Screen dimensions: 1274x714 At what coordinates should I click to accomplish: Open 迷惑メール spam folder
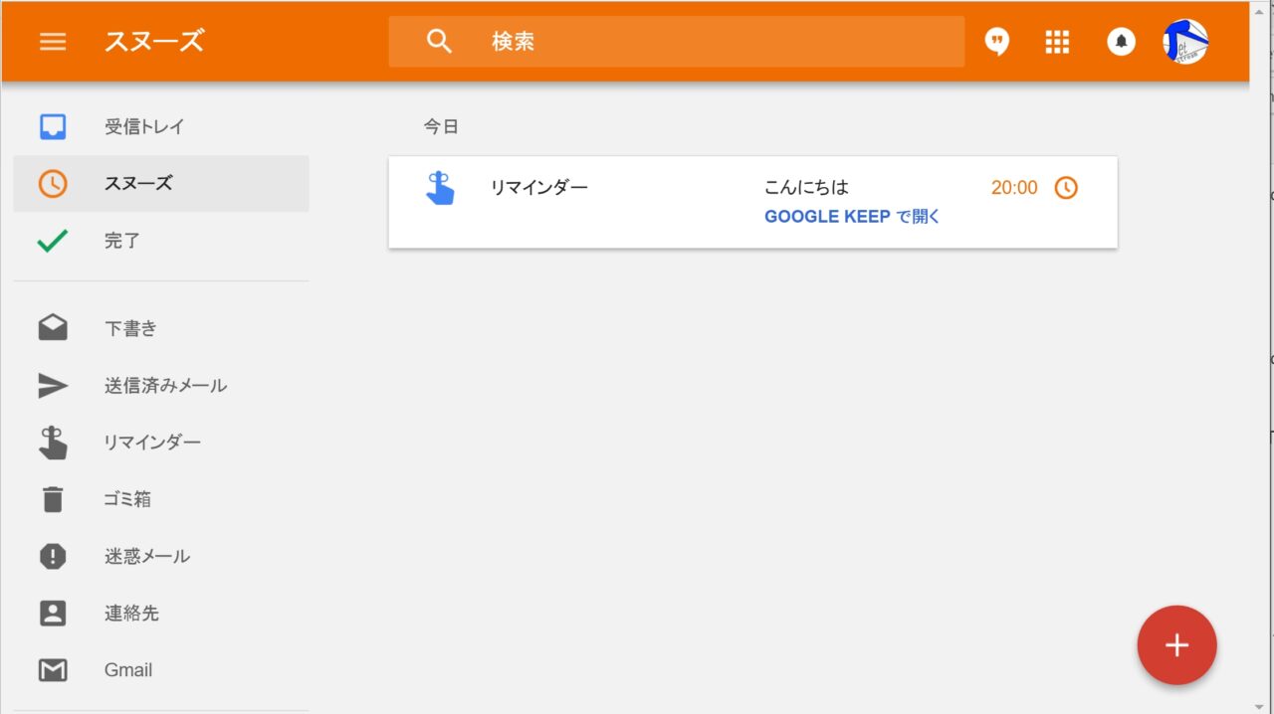[x=147, y=556]
